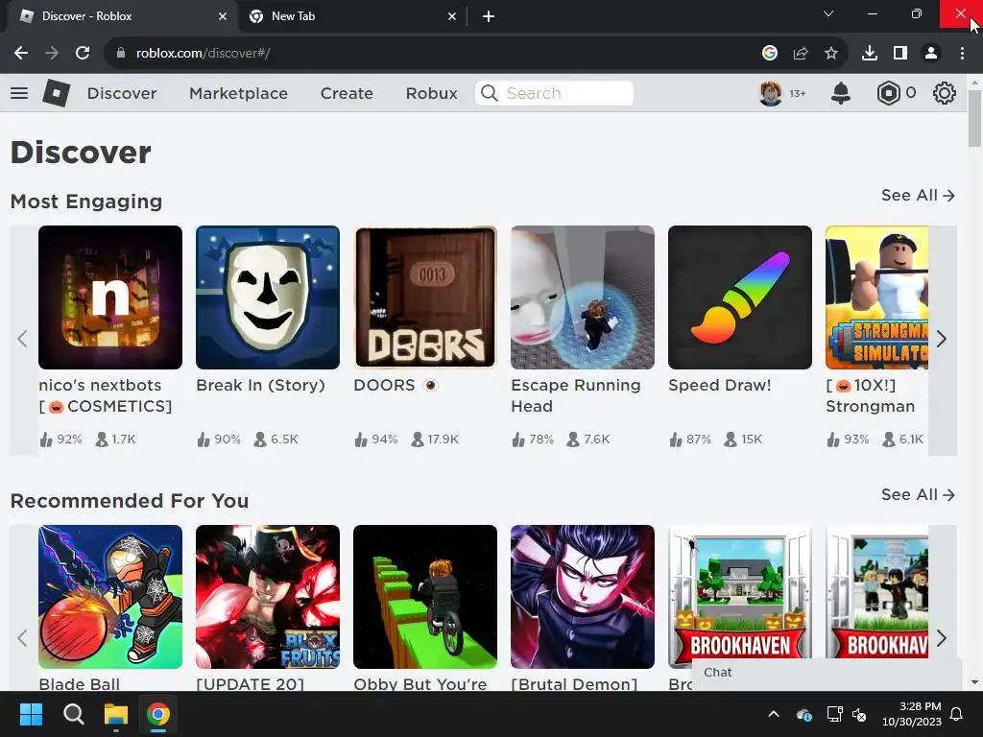Open a new browser tab with plus
This screenshot has height=737, width=983.
coord(489,16)
